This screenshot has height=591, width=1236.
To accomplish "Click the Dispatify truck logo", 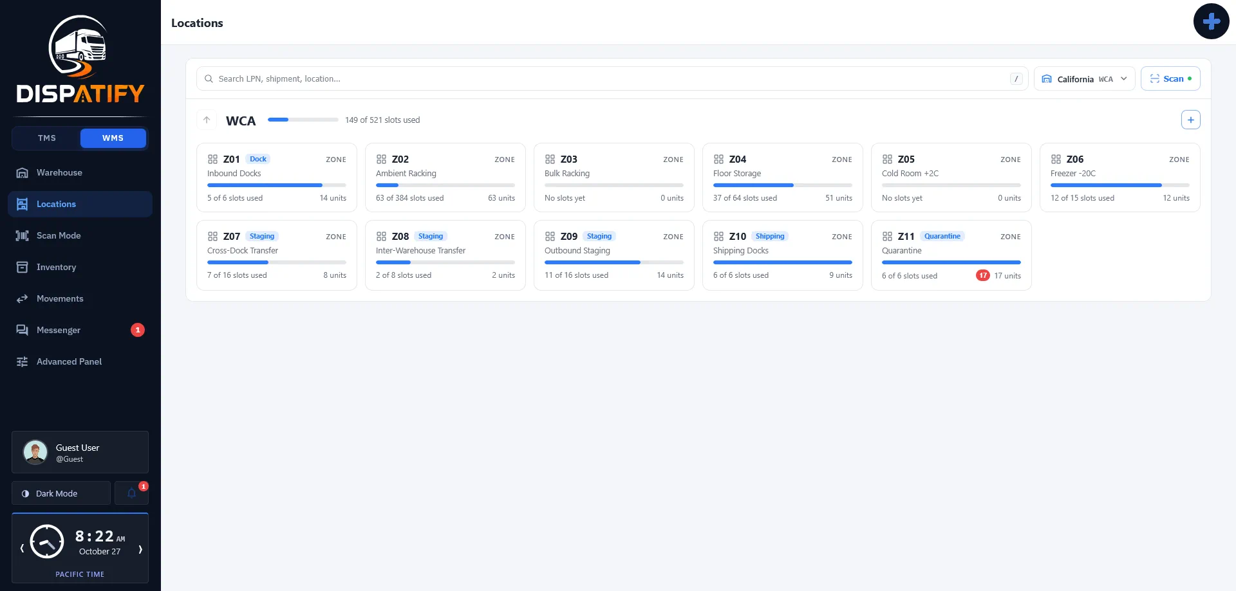I will pos(80,60).
